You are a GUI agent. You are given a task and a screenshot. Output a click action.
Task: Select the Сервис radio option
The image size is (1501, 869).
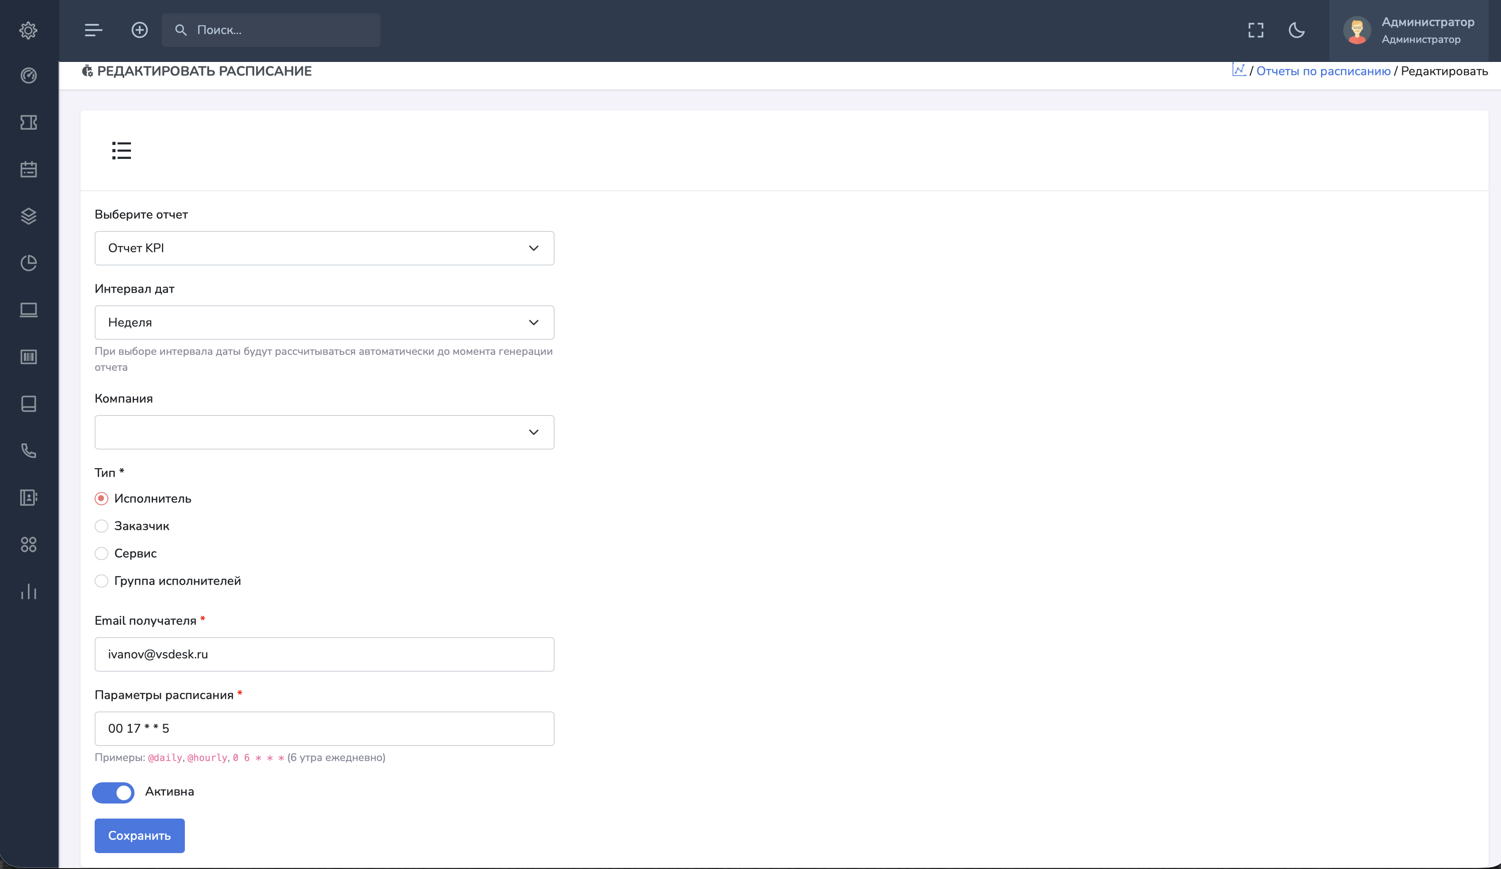(102, 553)
